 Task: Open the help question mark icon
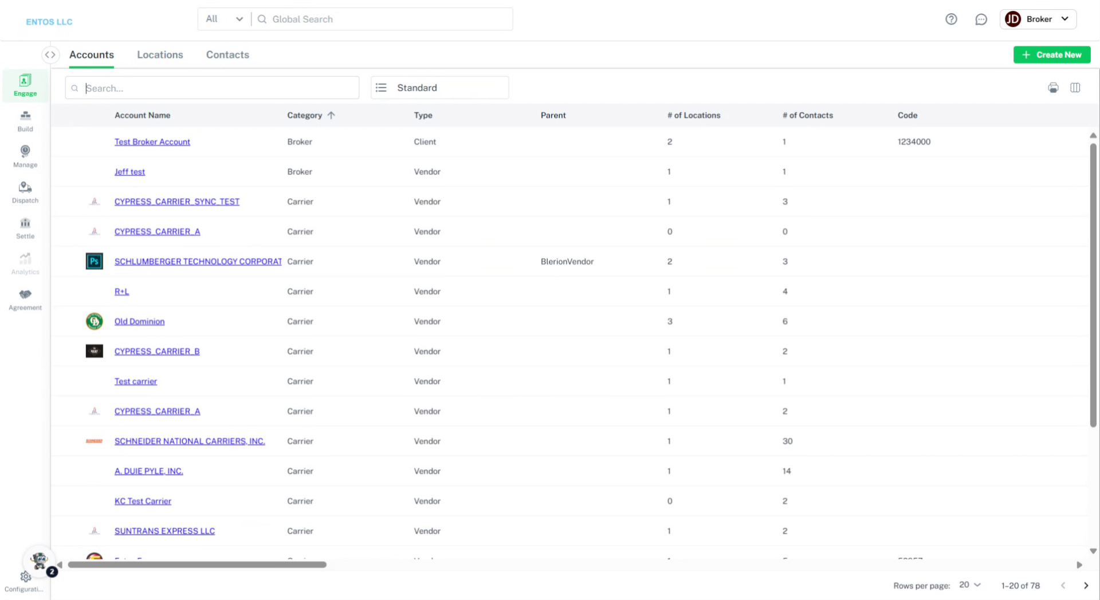pyautogui.click(x=951, y=19)
